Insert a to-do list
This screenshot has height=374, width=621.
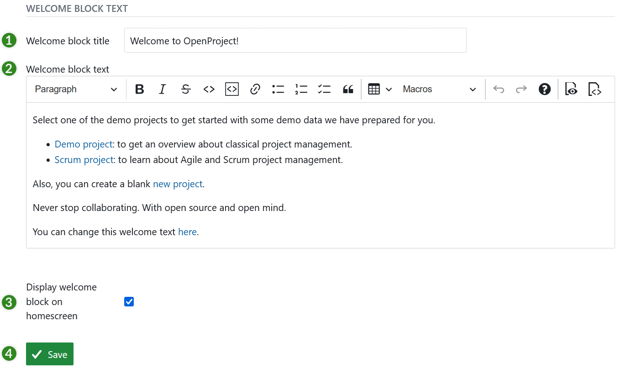coord(324,89)
